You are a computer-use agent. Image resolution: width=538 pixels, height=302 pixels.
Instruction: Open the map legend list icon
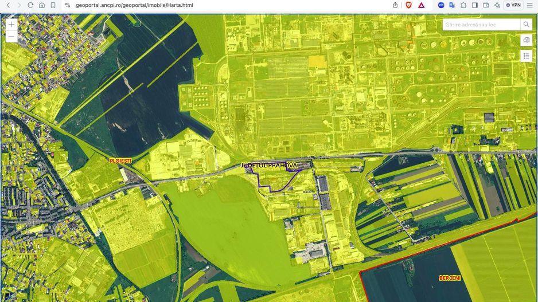click(527, 56)
